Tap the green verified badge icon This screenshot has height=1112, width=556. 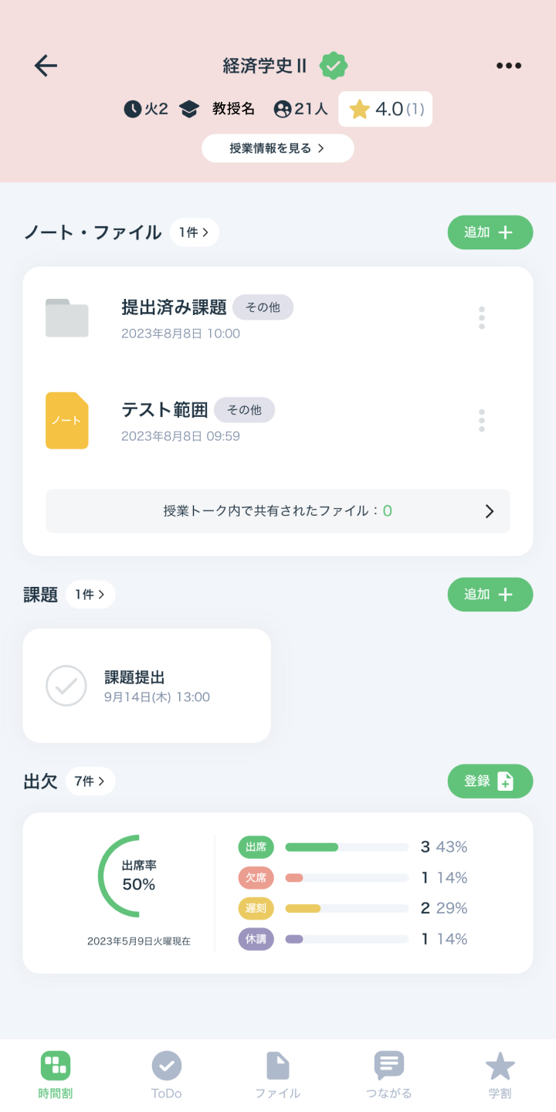(x=334, y=66)
